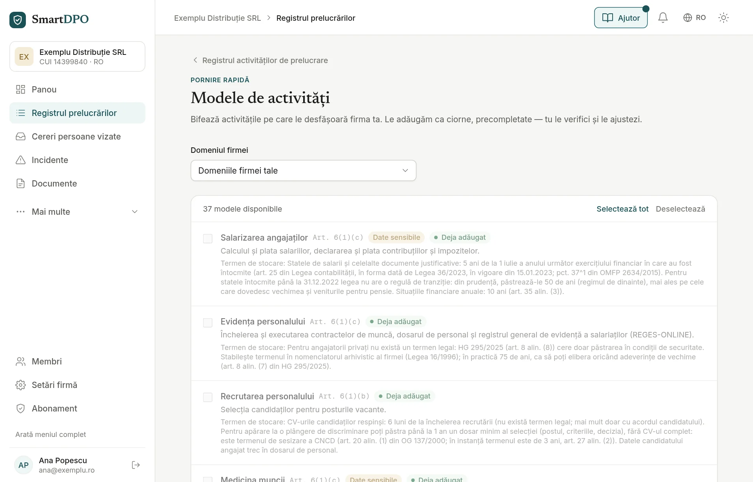Click the Documente file icon
This screenshot has height=482, width=753.
coord(20,183)
